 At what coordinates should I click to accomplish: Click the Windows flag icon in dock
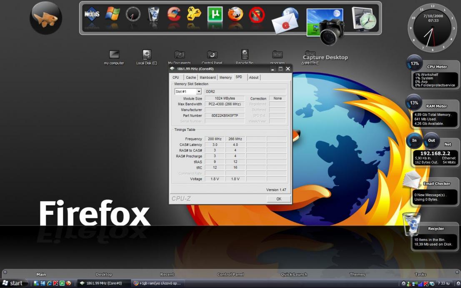(113, 14)
